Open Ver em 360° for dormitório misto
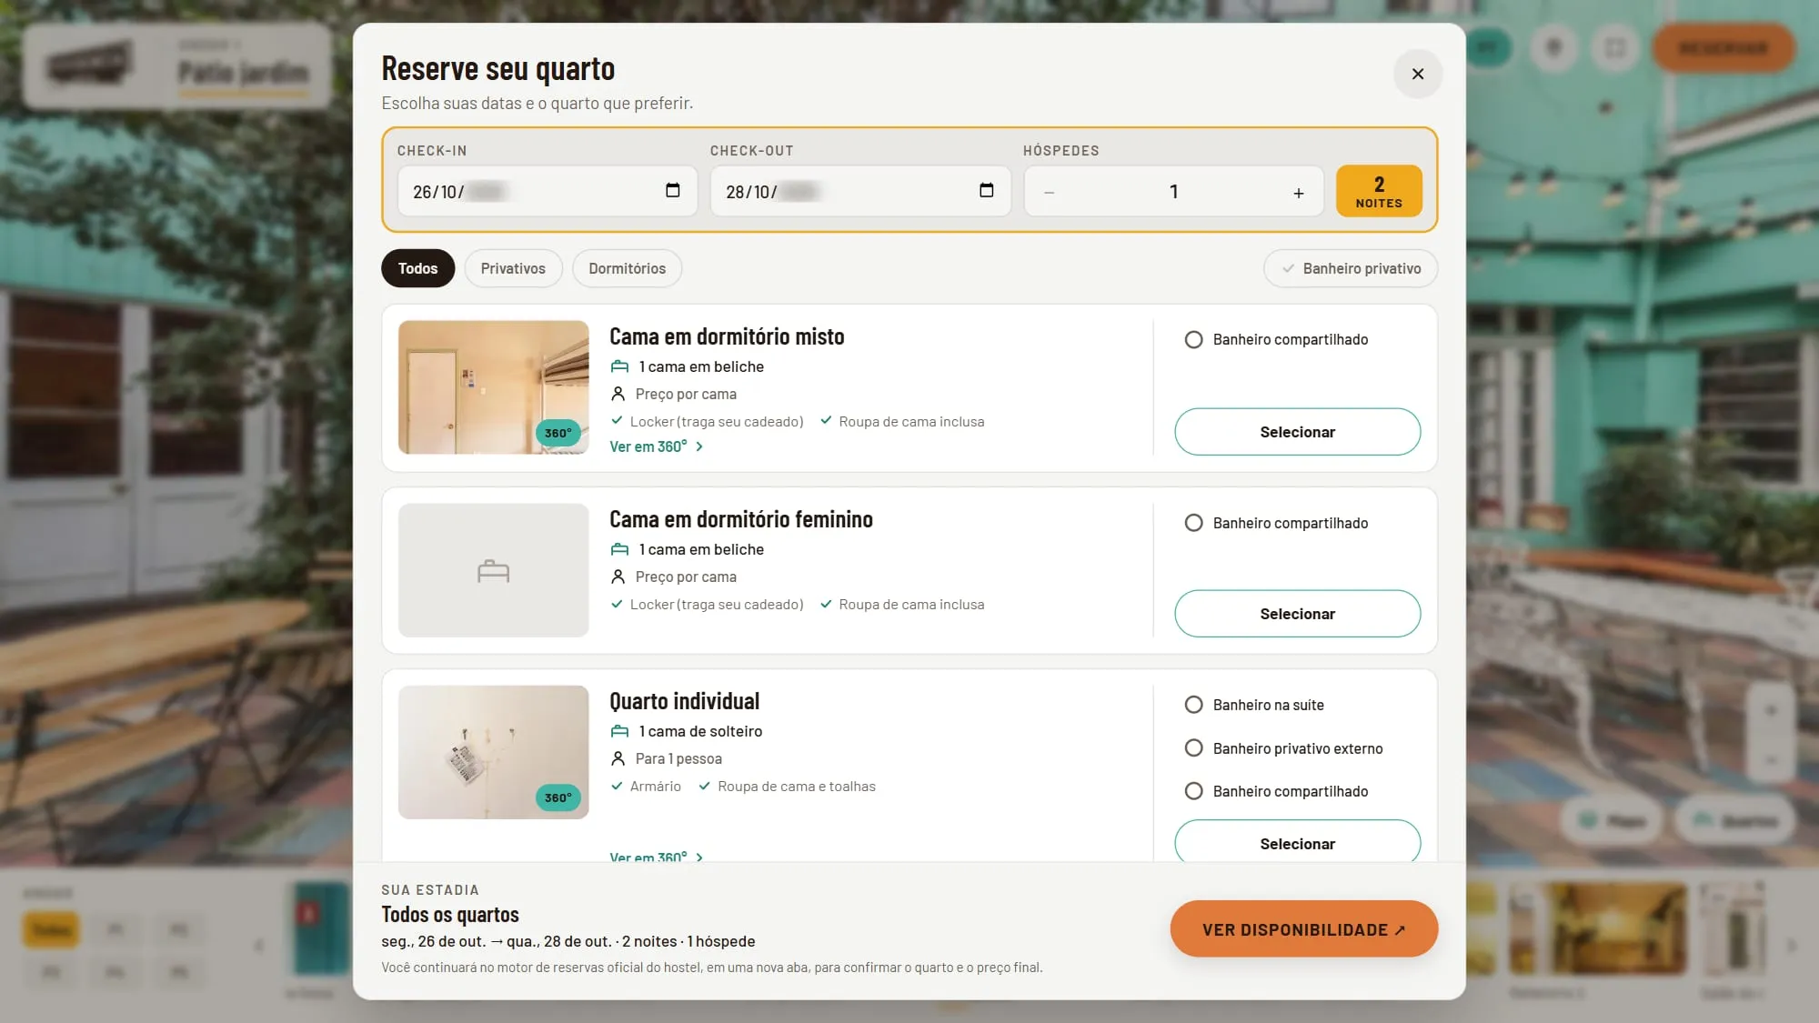Viewport: 1819px width, 1023px height. [656, 446]
